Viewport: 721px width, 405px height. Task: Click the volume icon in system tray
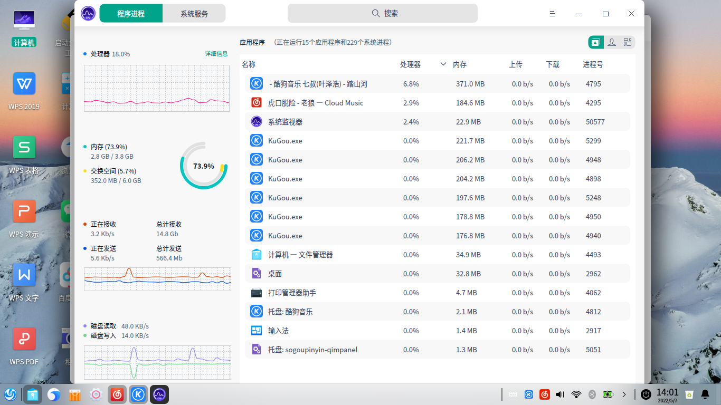(x=560, y=394)
